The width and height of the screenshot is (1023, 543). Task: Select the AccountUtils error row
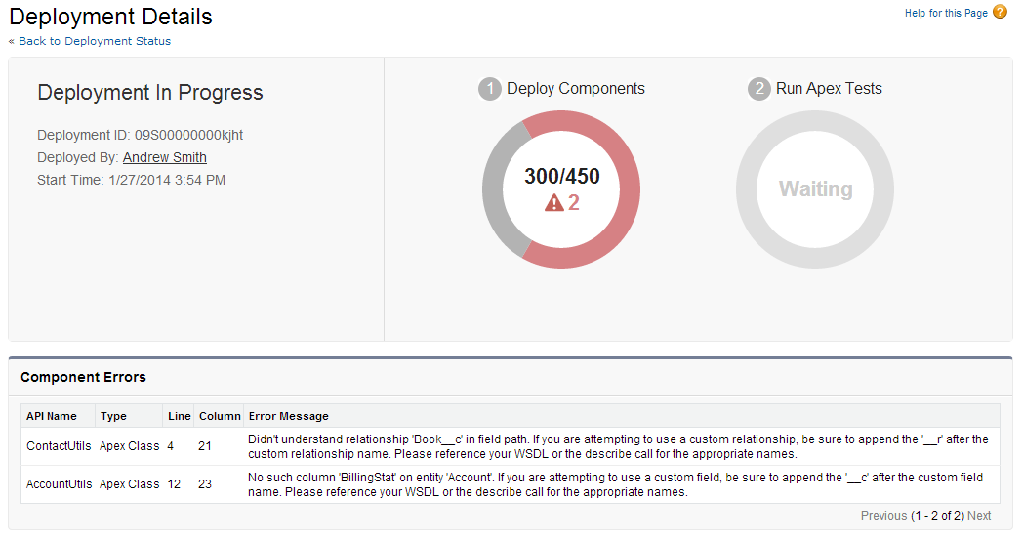tap(511, 484)
